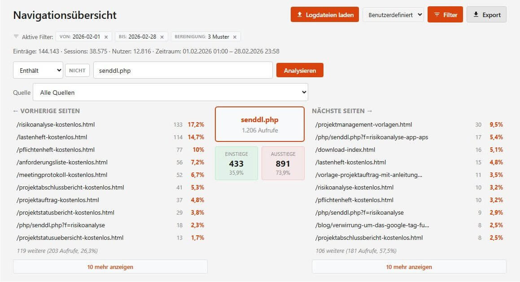Open the Filter panel button
520x282 pixels.
(445, 15)
